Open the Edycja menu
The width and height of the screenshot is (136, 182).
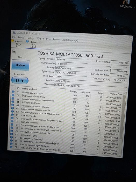[x=21, y=37]
